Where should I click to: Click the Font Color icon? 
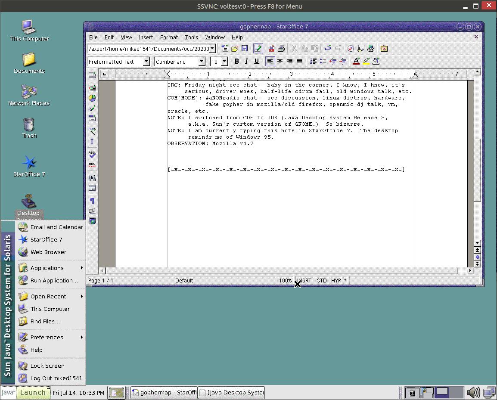pyautogui.click(x=356, y=62)
